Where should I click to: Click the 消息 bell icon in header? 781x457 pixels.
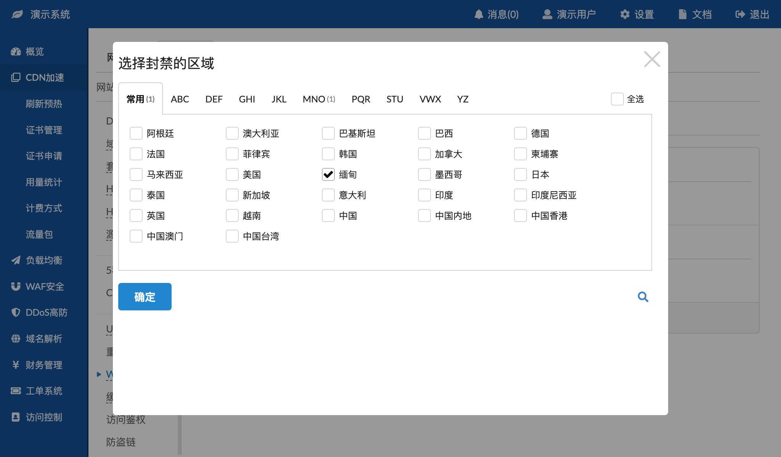(479, 14)
